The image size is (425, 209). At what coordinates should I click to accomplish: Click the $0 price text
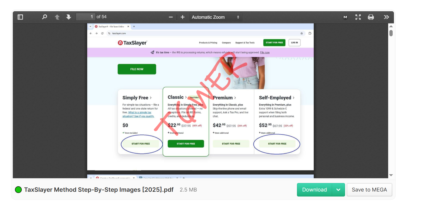point(125,125)
